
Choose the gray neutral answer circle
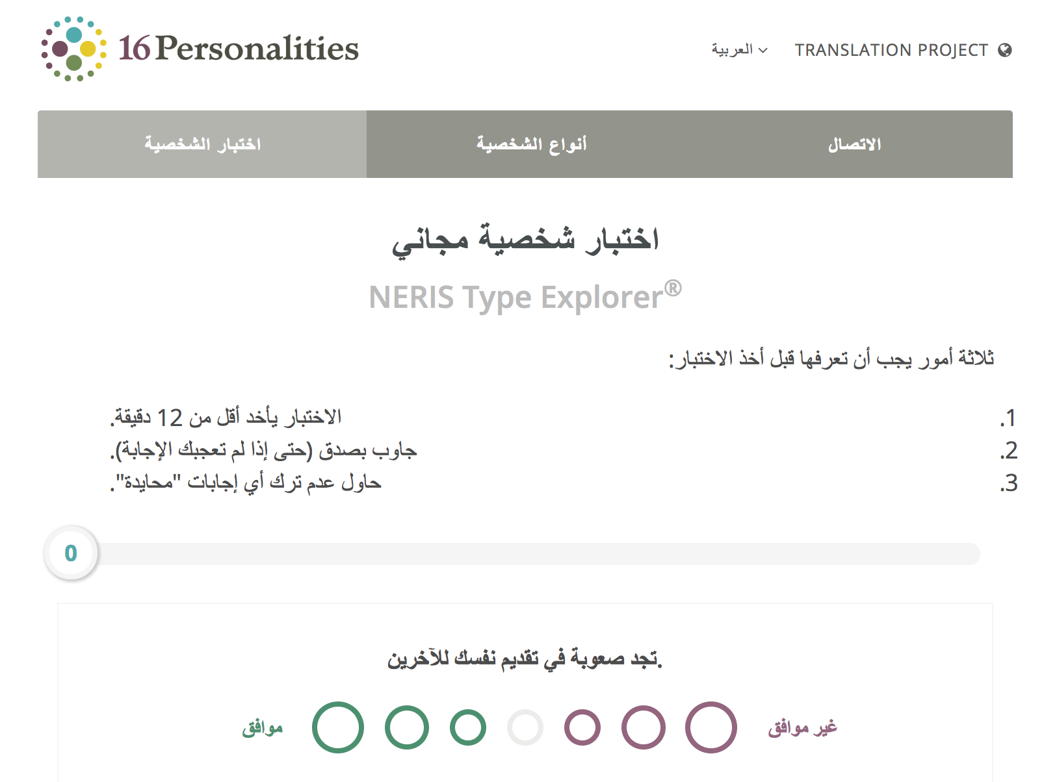coord(525,727)
